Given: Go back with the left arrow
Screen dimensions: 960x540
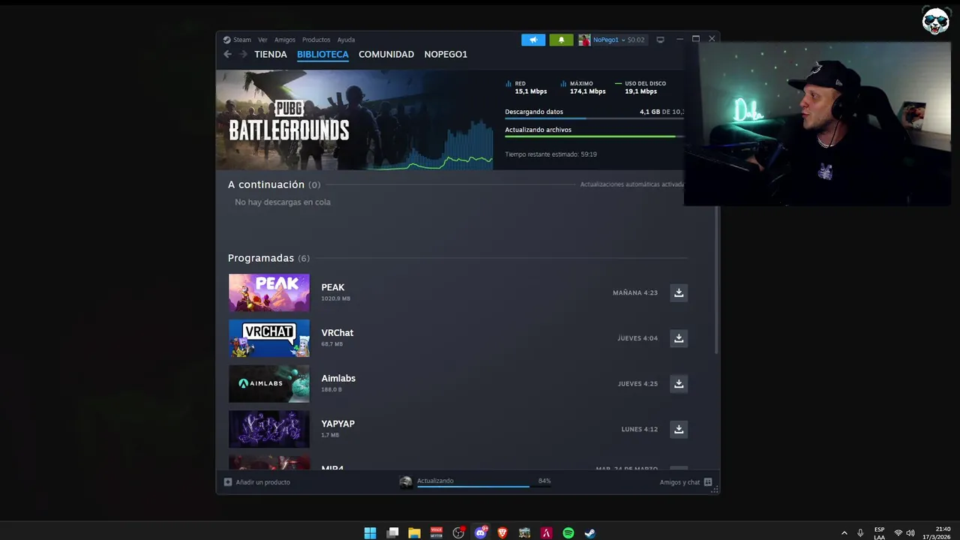Looking at the screenshot, I should point(227,54).
